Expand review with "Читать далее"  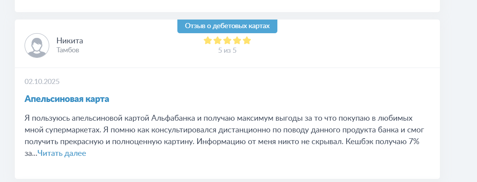tap(62, 153)
